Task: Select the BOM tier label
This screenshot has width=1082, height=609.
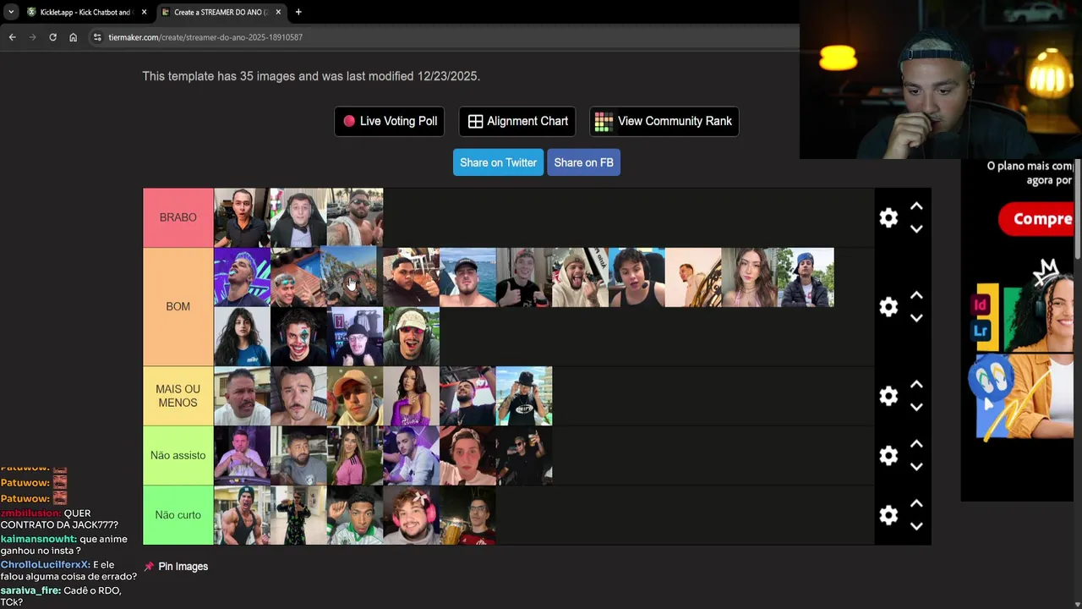Action: 178,306
